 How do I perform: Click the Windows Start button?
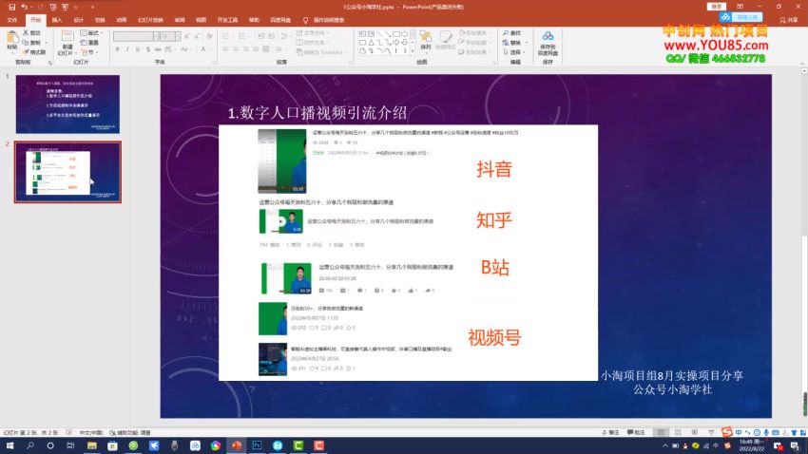pos(10,445)
